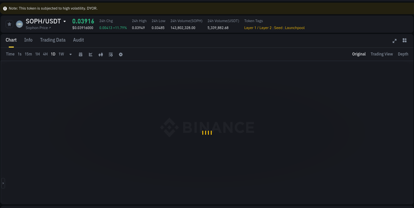Open the calendar date range picker
Viewport: 414px width, 208px height.
[80, 54]
